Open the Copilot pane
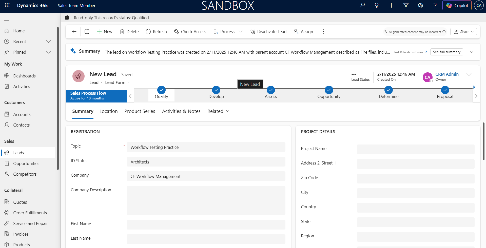Image resolution: width=486 pixels, height=248 pixels. (x=457, y=5)
